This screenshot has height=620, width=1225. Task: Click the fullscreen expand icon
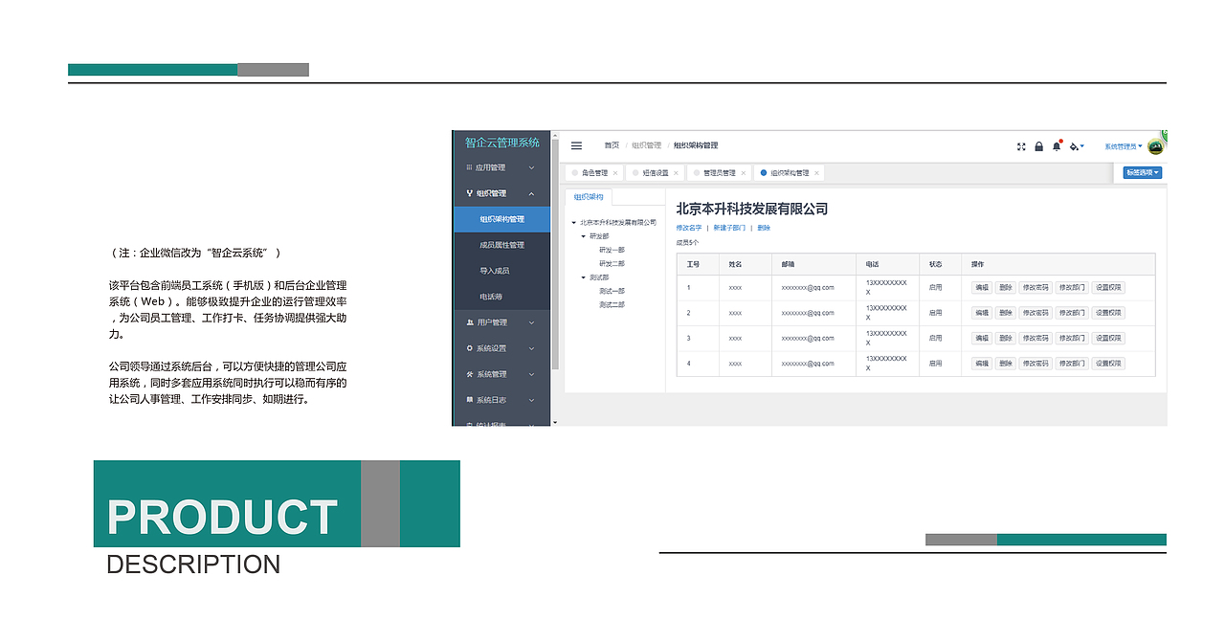click(1021, 146)
